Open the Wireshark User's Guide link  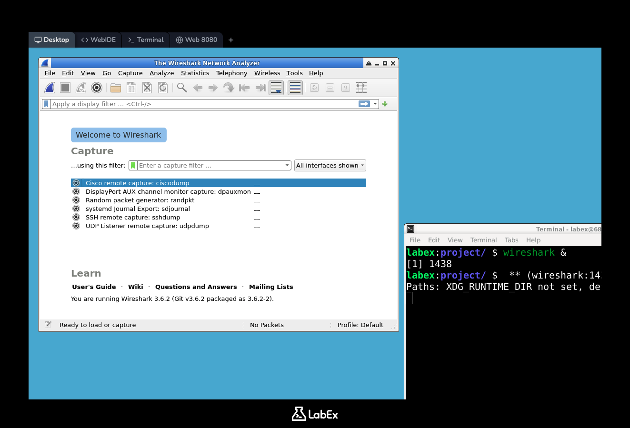tap(93, 287)
